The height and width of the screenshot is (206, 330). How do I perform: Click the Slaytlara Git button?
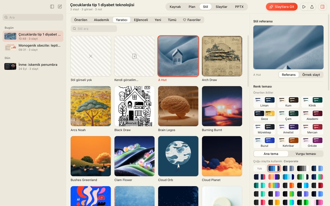click(x=282, y=7)
